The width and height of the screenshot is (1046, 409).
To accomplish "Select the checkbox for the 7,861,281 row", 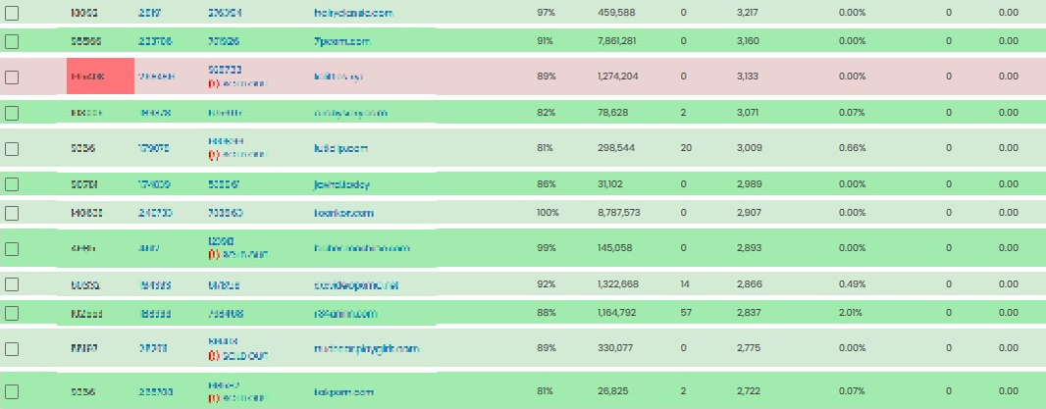I will 12,41.
